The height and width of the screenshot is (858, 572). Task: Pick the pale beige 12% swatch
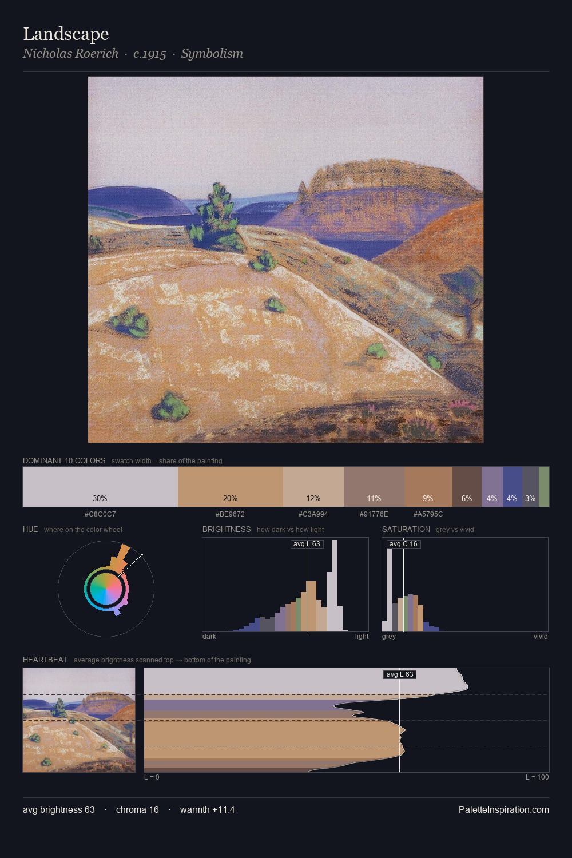pos(313,487)
